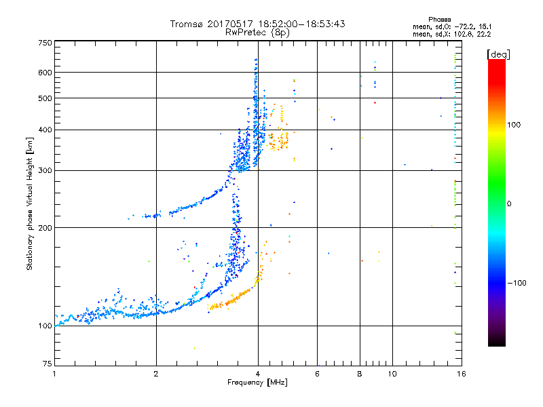Click the y-axis tick label '100'

tap(45, 326)
